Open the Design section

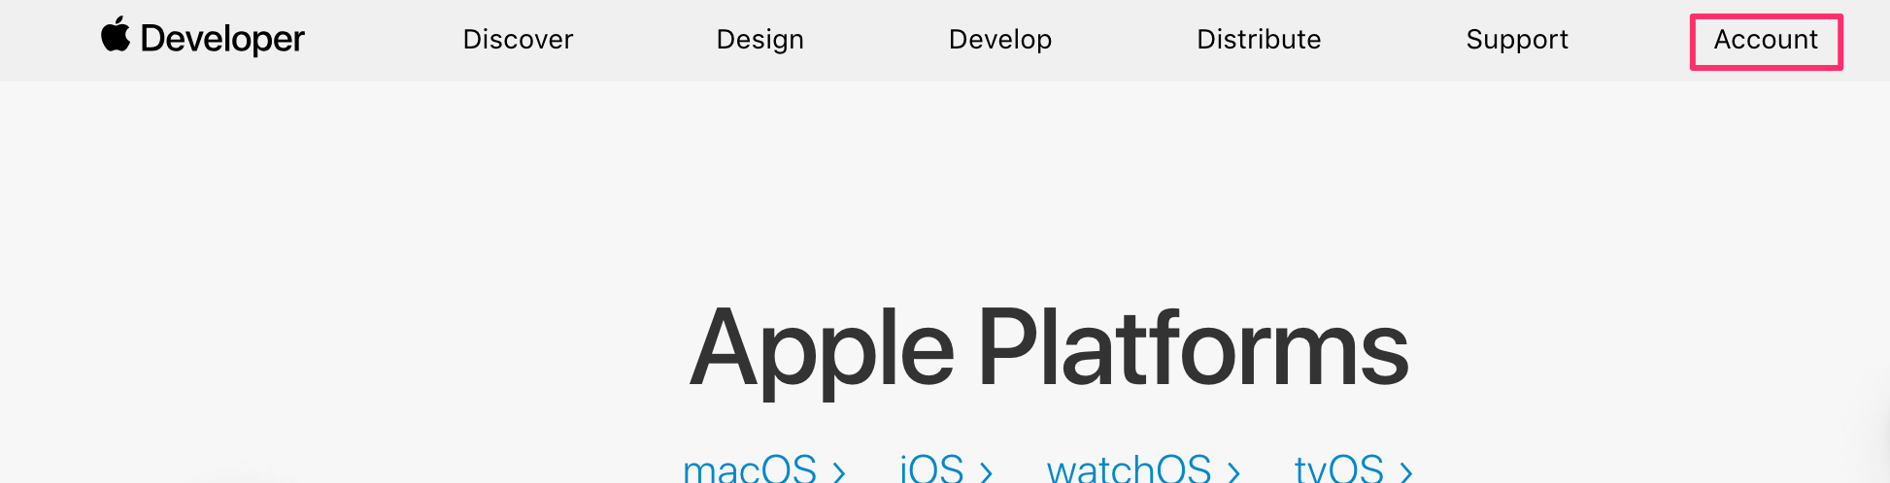(x=759, y=40)
